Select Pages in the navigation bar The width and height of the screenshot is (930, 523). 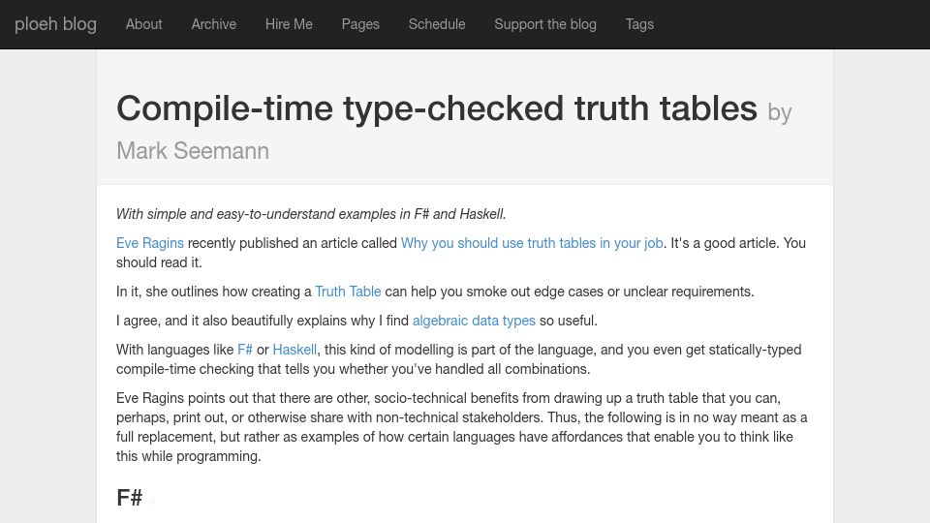coord(360,24)
